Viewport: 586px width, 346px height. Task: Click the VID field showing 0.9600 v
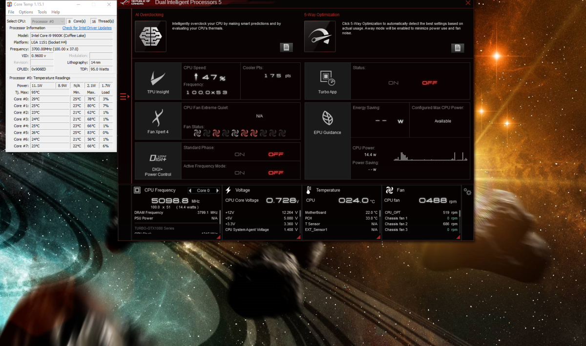coord(42,56)
